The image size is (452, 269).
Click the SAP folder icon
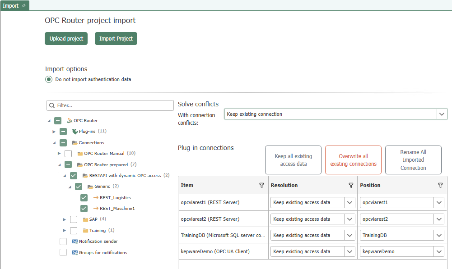[x=85, y=219]
